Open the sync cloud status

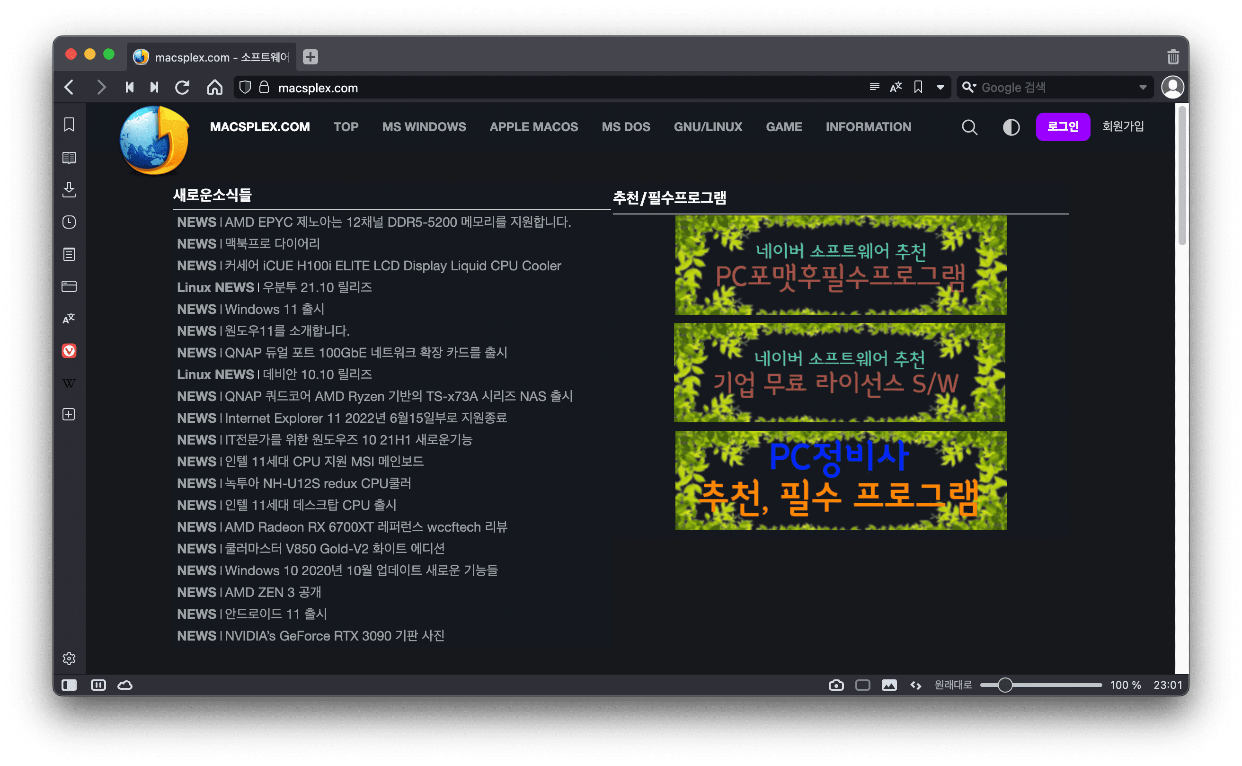click(x=125, y=685)
